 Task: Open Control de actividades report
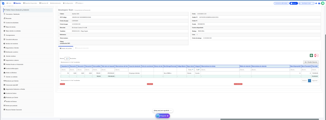(12, 23)
